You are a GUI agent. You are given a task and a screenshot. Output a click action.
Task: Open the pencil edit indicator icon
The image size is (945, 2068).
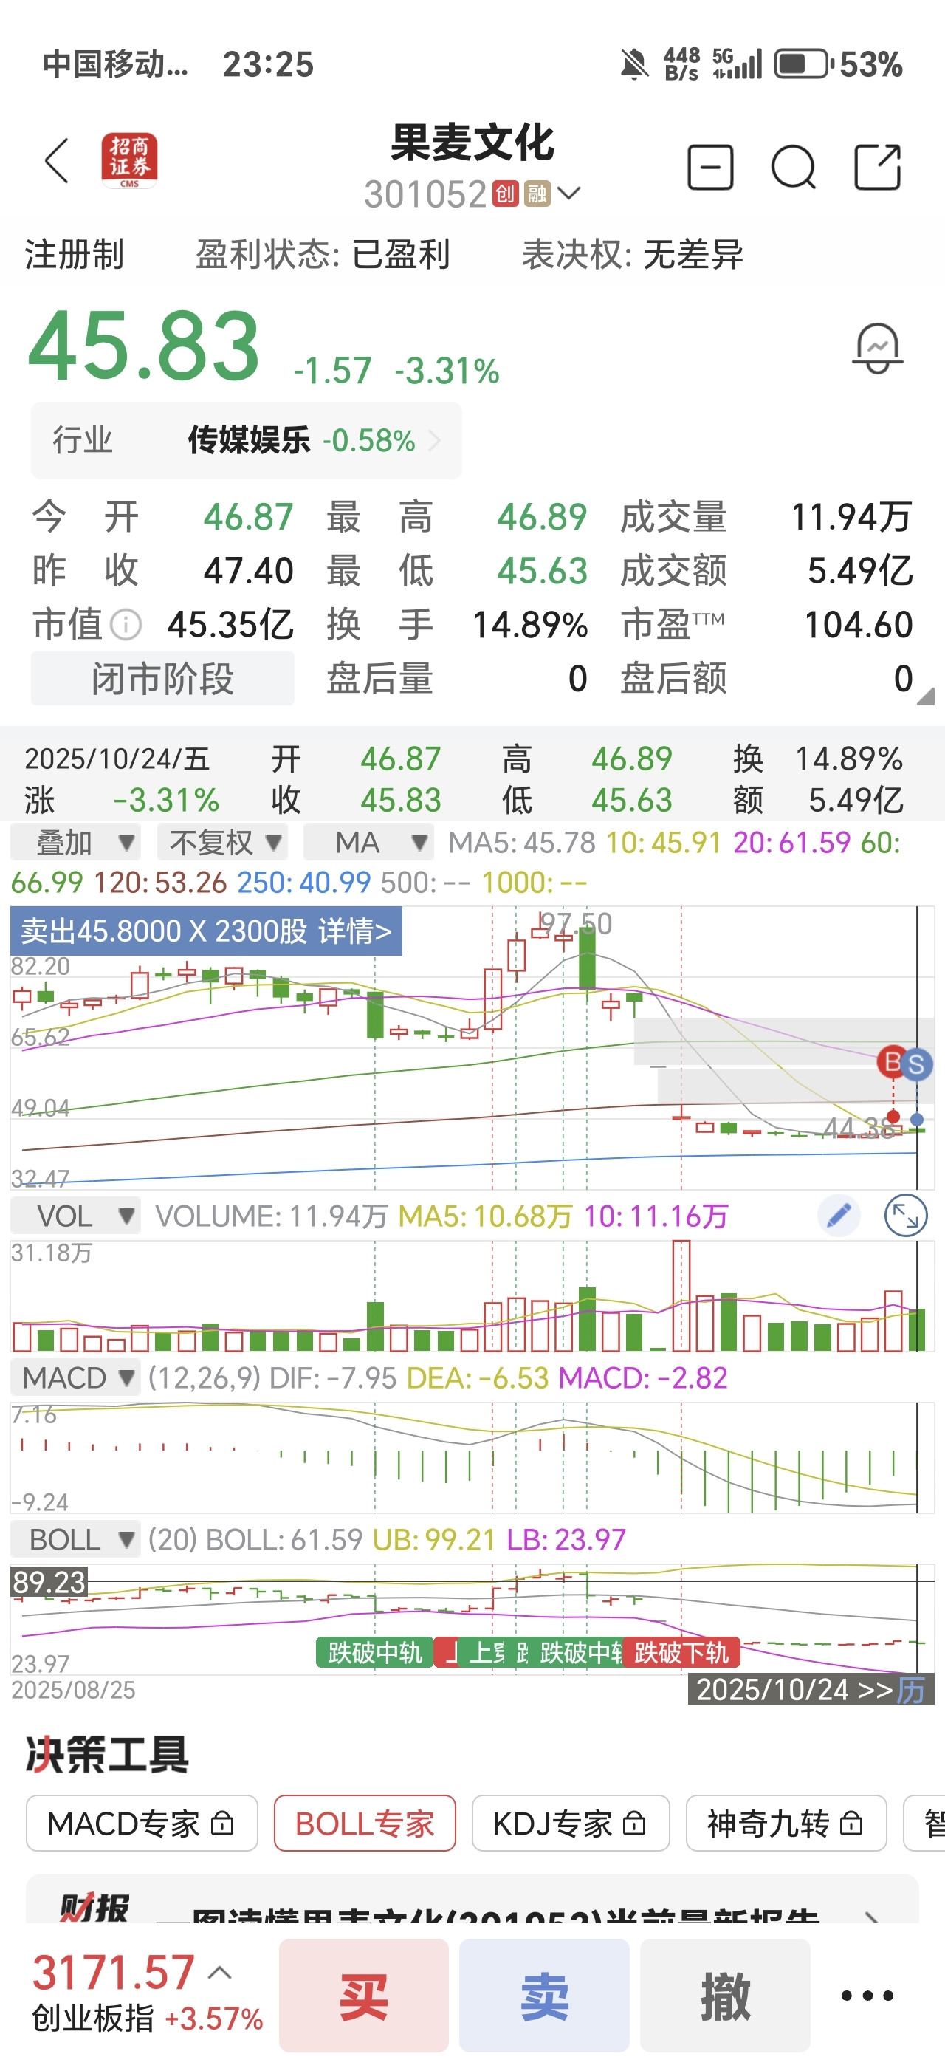click(x=838, y=1216)
